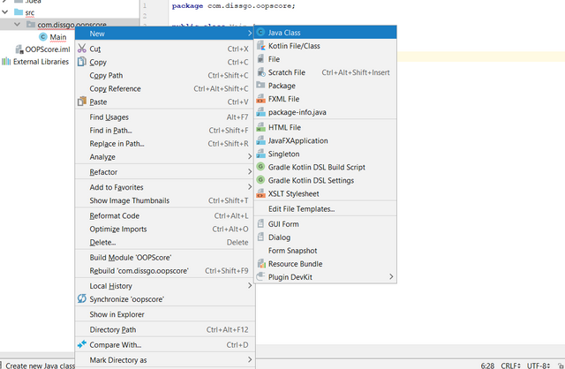Click the FXML File icon
The height and width of the screenshot is (369, 565).
click(x=261, y=99)
